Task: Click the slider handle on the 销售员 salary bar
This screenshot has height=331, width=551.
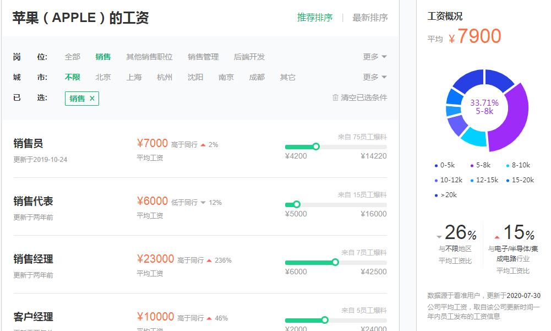Action: 316,146
